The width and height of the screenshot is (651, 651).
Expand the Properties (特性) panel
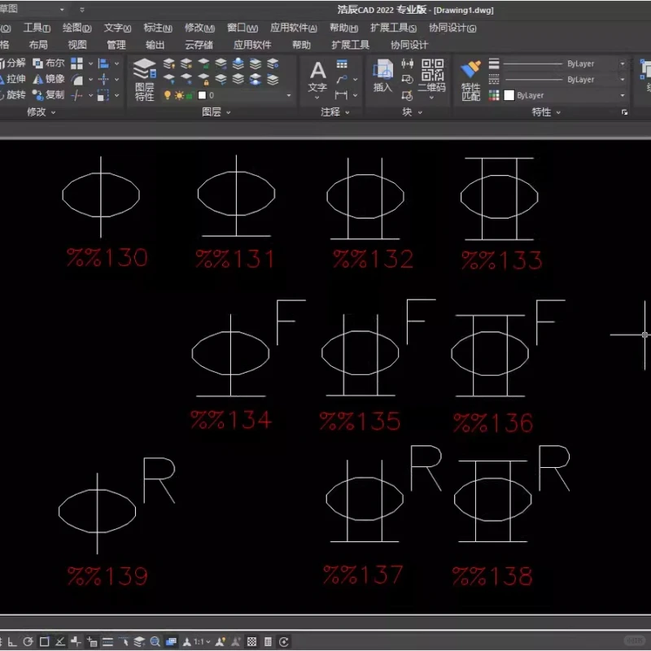point(546,112)
